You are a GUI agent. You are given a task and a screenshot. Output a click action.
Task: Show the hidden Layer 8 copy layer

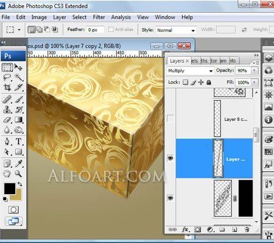170,118
